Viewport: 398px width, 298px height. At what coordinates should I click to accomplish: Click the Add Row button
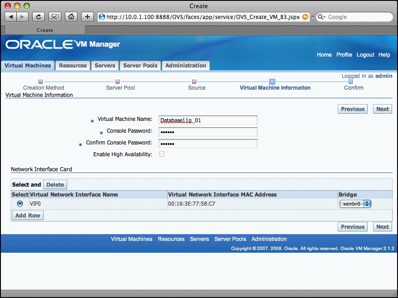tap(28, 216)
